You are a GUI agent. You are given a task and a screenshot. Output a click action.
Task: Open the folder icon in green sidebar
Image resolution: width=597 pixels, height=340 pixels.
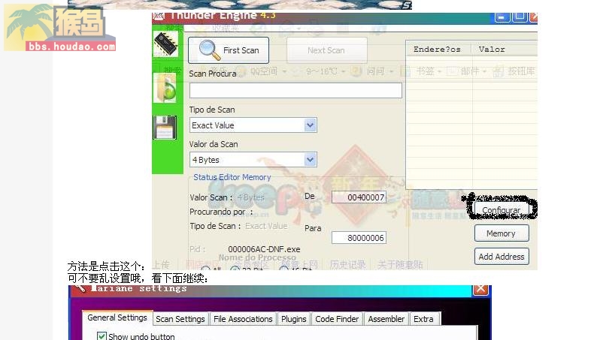(165, 88)
